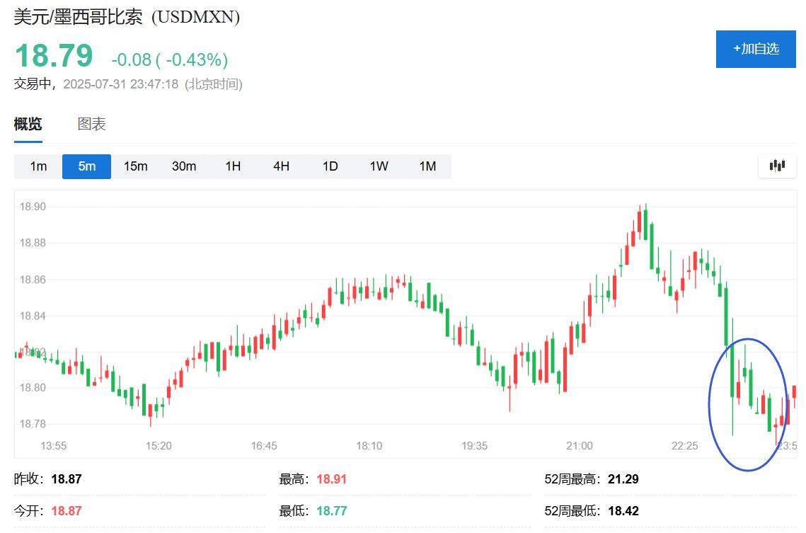Image resolution: width=806 pixels, height=533 pixels.
Task: Click the 52周最高 21.29 value
Action: pyautogui.click(x=623, y=479)
